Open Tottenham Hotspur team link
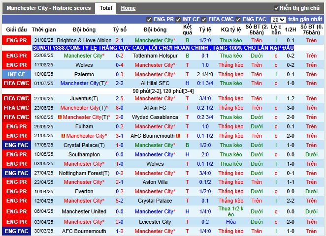Viewport: 326px width, 236px height. click(155, 56)
